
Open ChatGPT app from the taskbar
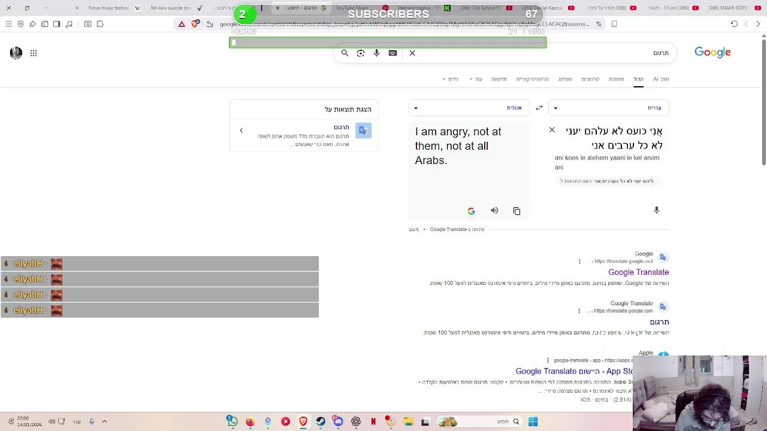click(356, 421)
